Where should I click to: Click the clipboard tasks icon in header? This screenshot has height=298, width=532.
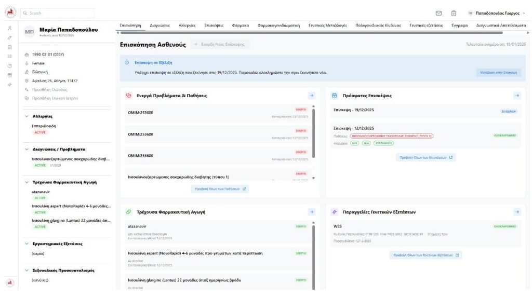454,13
